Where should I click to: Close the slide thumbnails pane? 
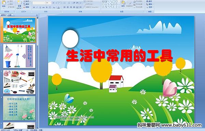click(37, 15)
